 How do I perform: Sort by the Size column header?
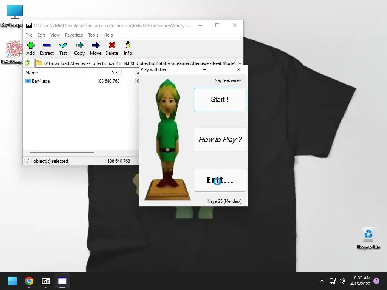point(116,73)
